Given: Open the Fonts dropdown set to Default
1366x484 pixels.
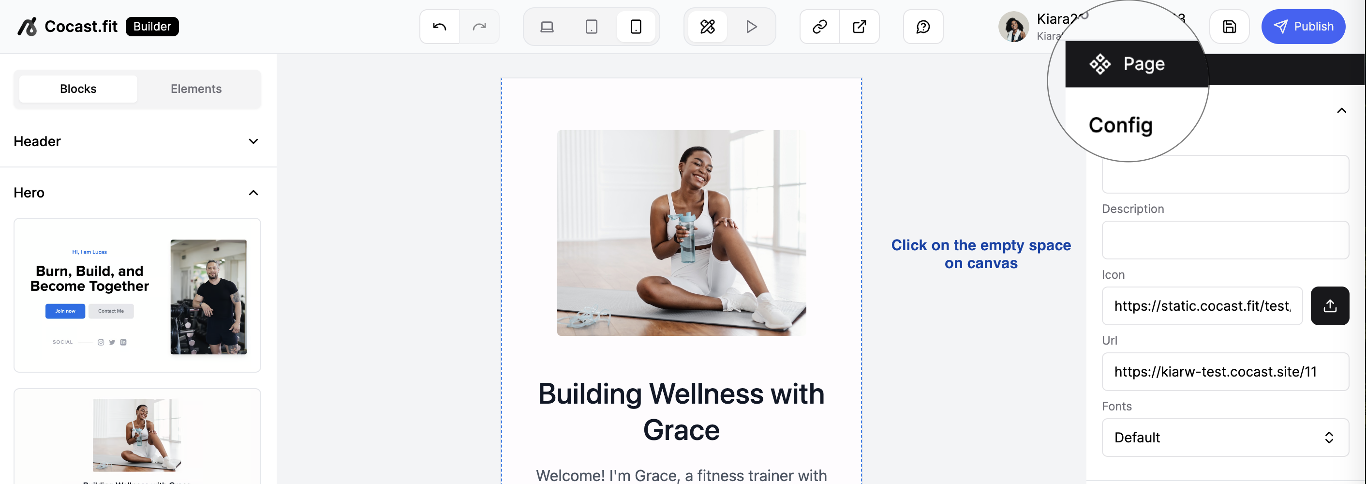Looking at the screenshot, I should tap(1224, 438).
